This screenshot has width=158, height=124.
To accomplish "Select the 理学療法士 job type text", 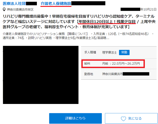I will click(x=110, y=52).
